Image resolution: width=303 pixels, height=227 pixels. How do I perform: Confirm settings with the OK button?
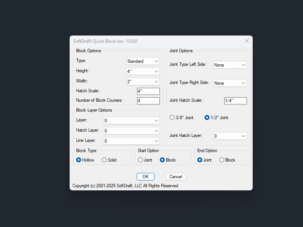(x=145, y=176)
